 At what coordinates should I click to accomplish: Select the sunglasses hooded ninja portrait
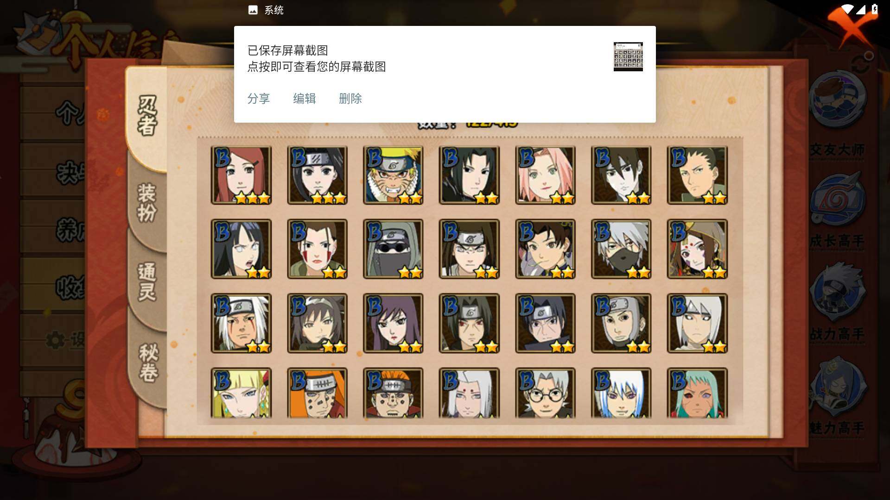click(x=393, y=249)
